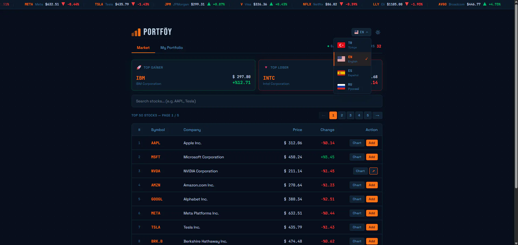Click the TSLA ticker in the top tape
This screenshot has height=245, width=518.
[x=99, y=4]
